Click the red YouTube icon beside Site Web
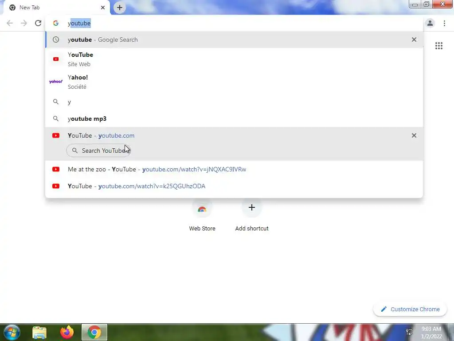 56,59
